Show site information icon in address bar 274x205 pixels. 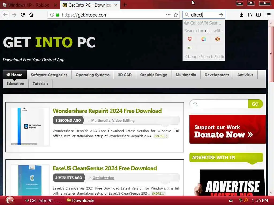point(52,15)
